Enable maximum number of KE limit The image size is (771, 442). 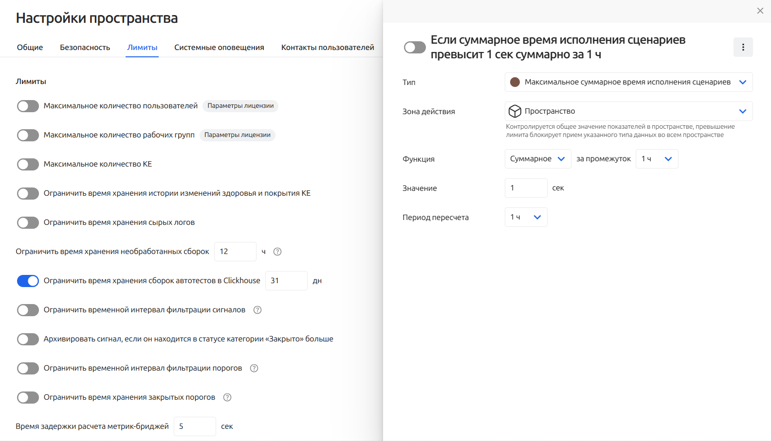point(28,164)
